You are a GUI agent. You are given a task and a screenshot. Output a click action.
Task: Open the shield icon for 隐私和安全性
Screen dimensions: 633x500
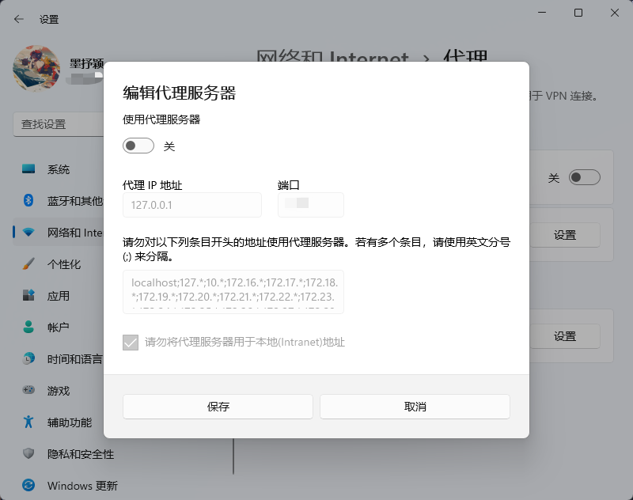pos(28,453)
